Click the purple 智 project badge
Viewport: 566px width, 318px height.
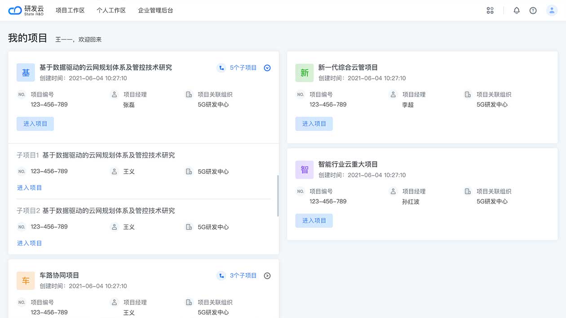(x=305, y=170)
